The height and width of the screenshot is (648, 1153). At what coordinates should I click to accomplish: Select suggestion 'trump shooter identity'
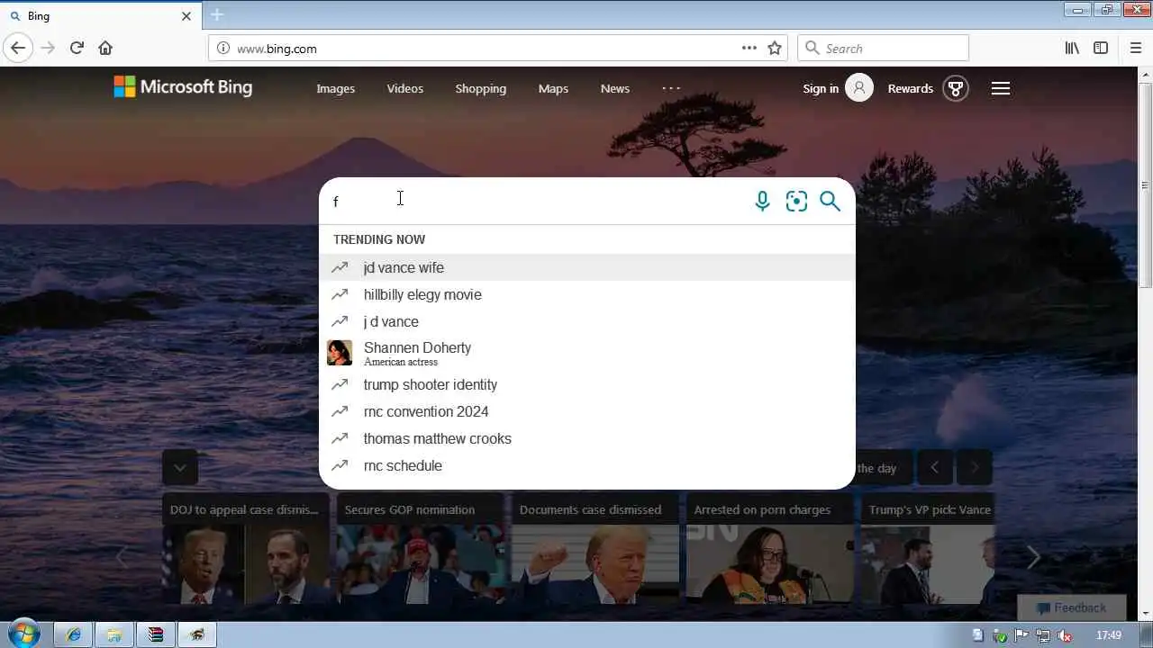(586, 384)
